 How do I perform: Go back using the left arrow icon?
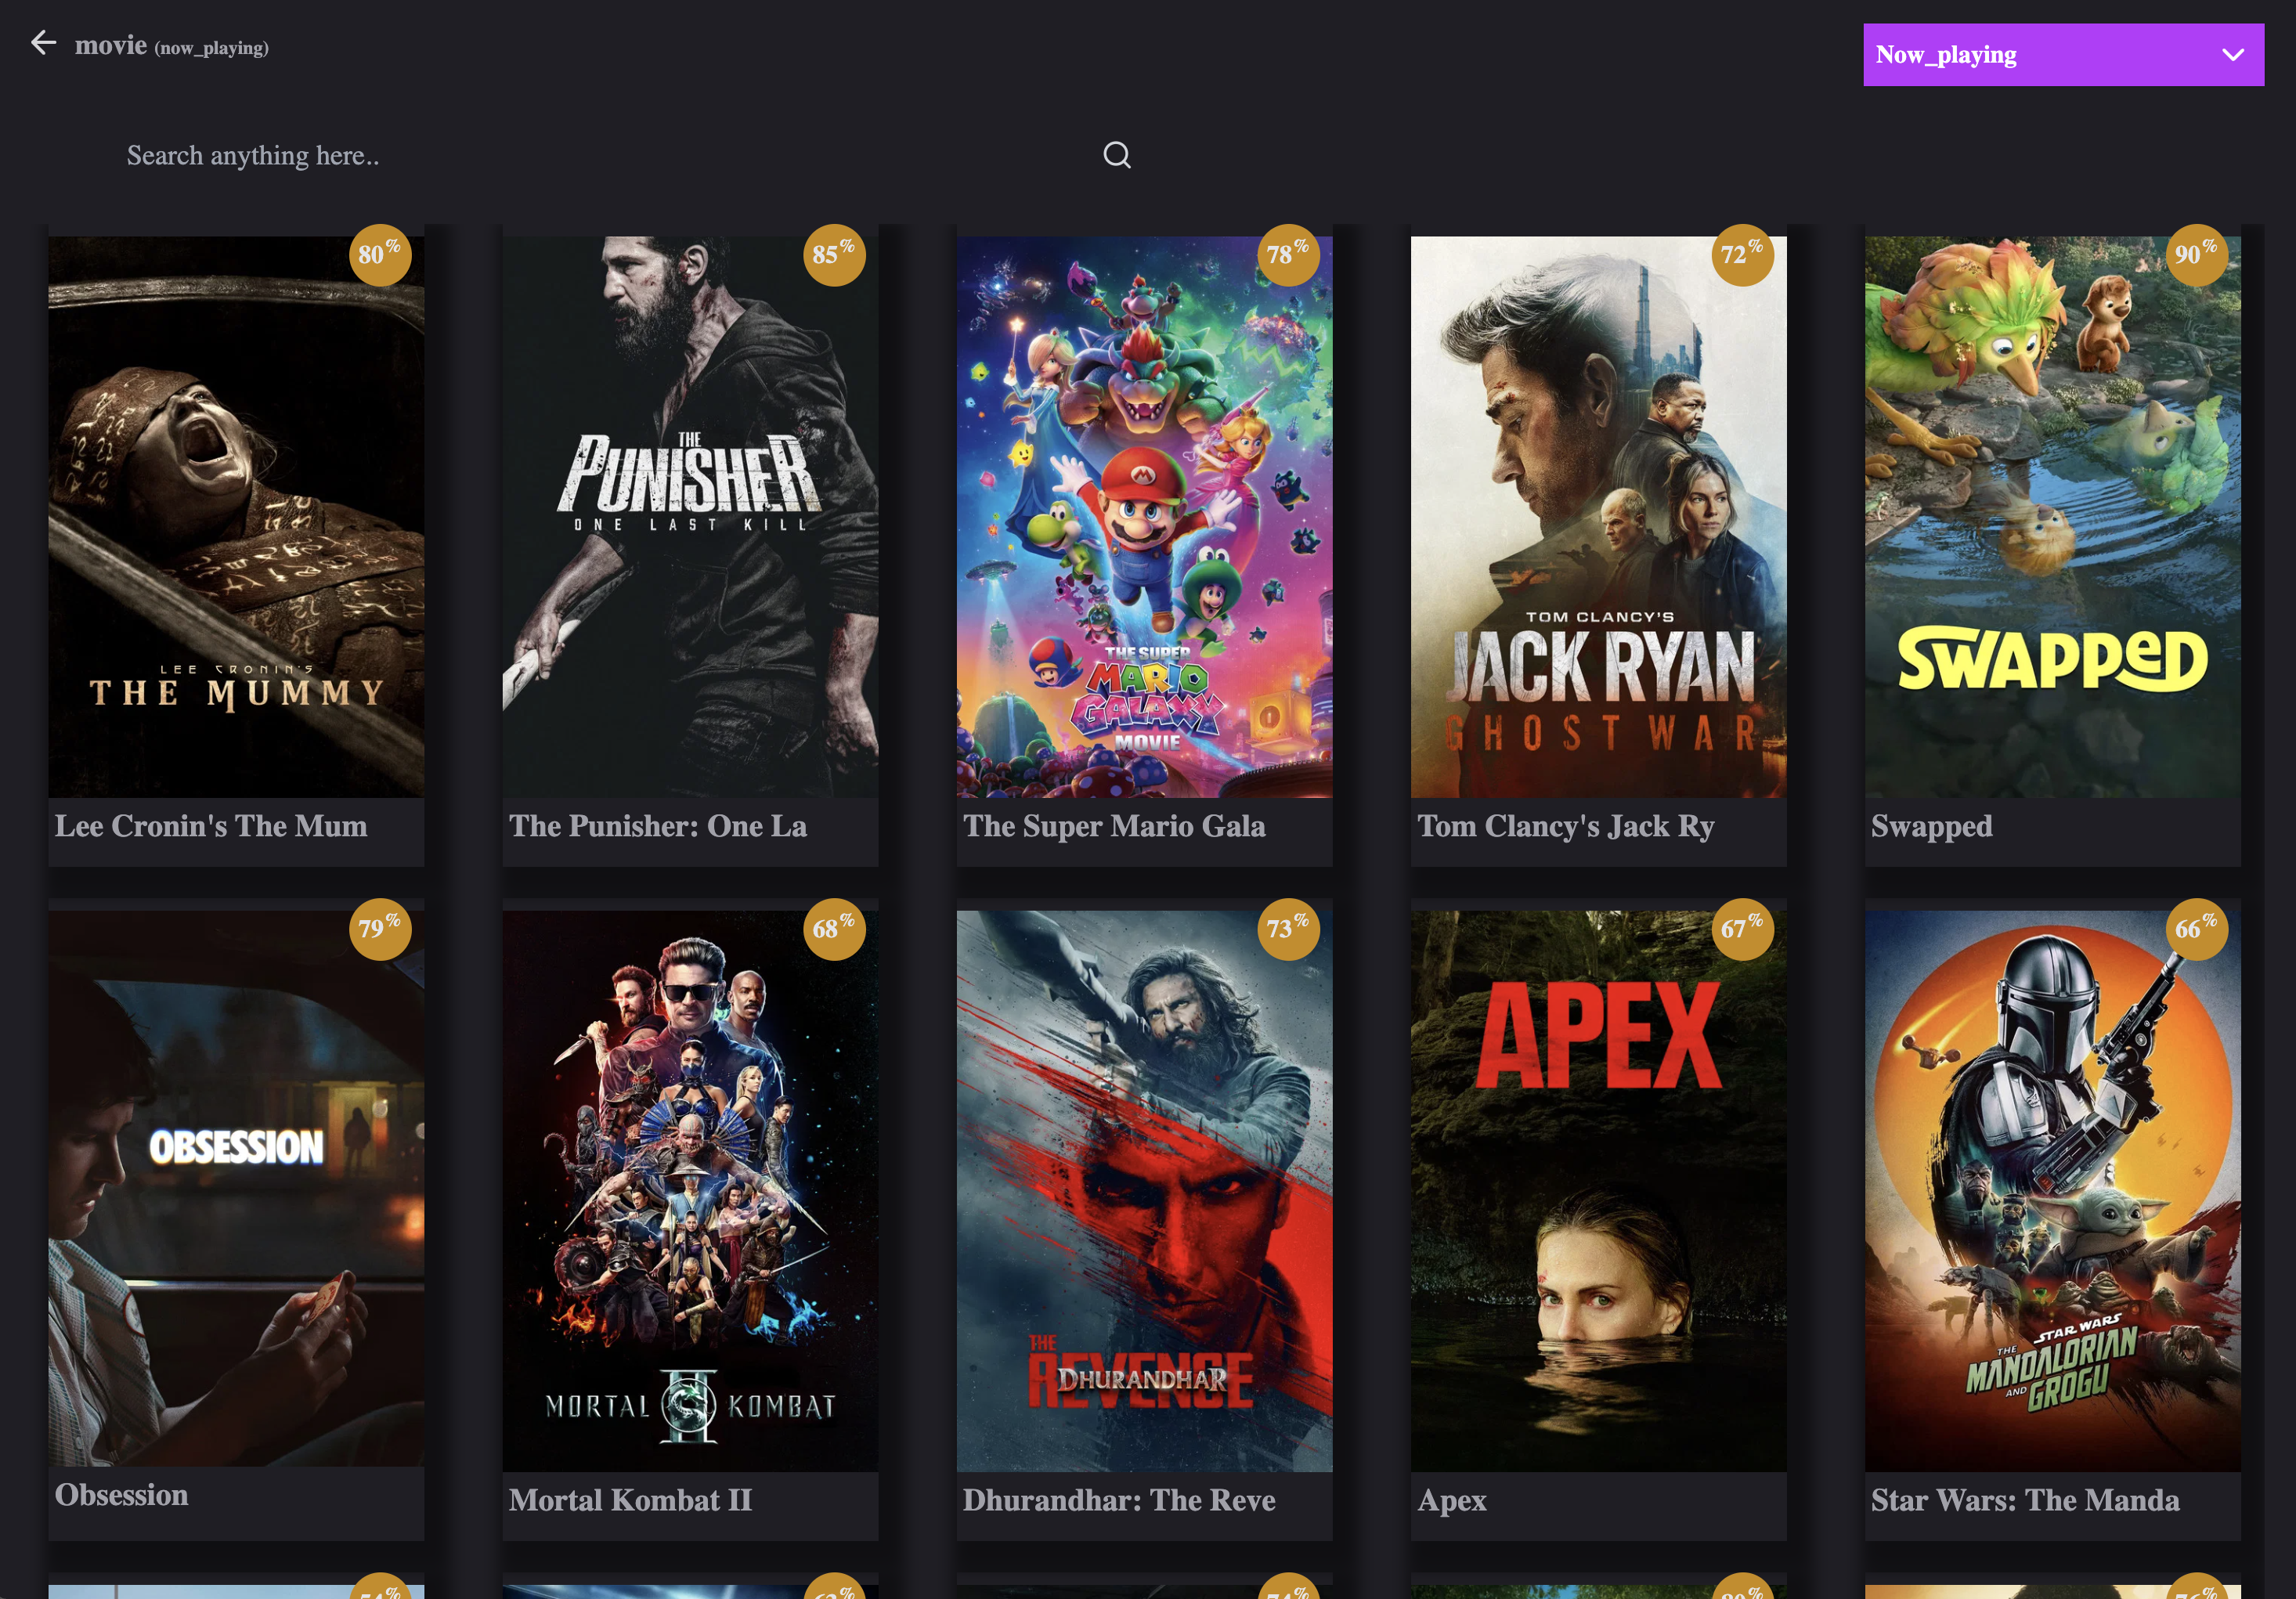click(x=43, y=43)
